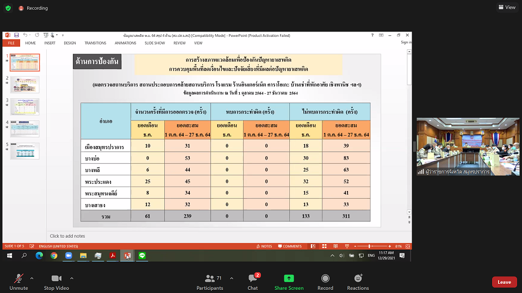This screenshot has height=293, width=522.
Task: Save the presentation with the floppy icon
Action: coord(16,35)
